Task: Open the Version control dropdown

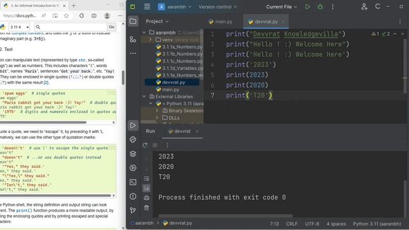Action: click(218, 7)
